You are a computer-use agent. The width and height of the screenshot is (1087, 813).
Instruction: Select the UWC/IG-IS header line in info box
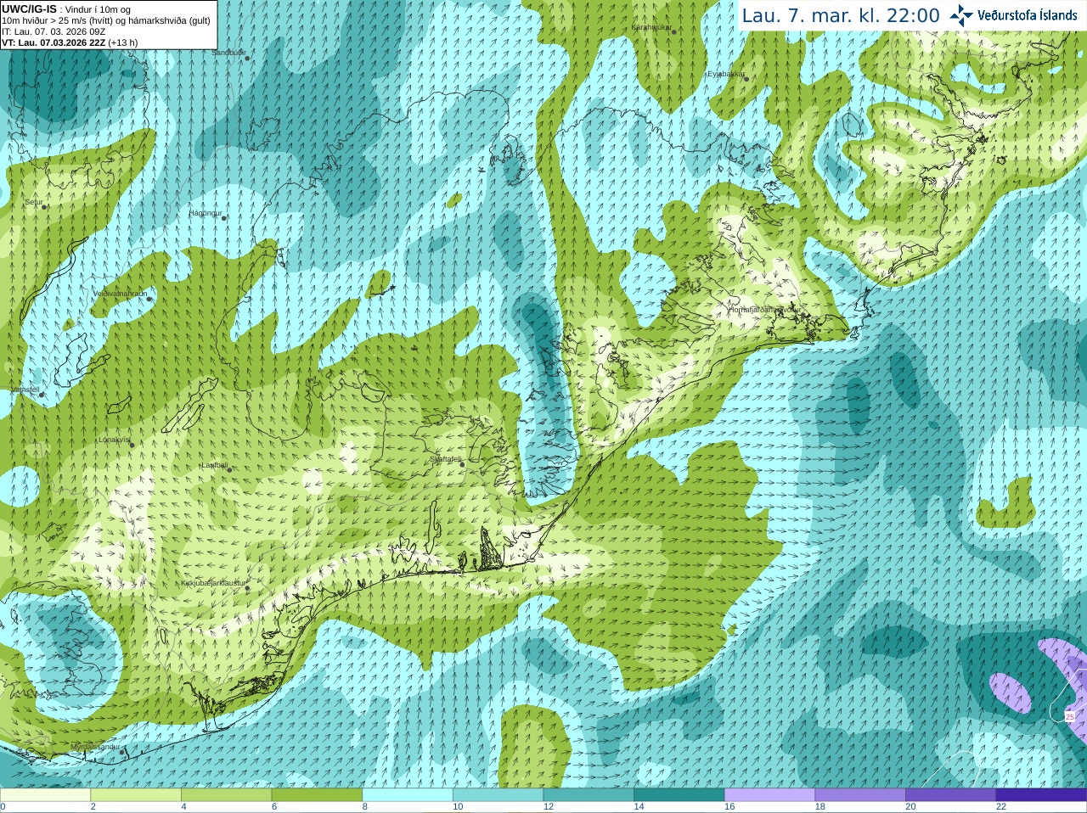[x=65, y=9]
